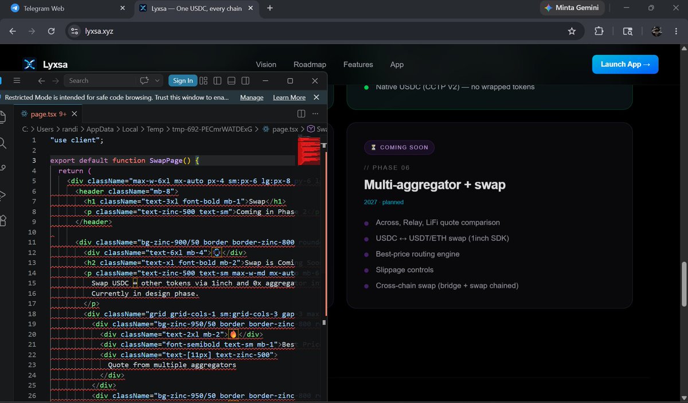Open the Chrome page search lens icon

[628, 31]
